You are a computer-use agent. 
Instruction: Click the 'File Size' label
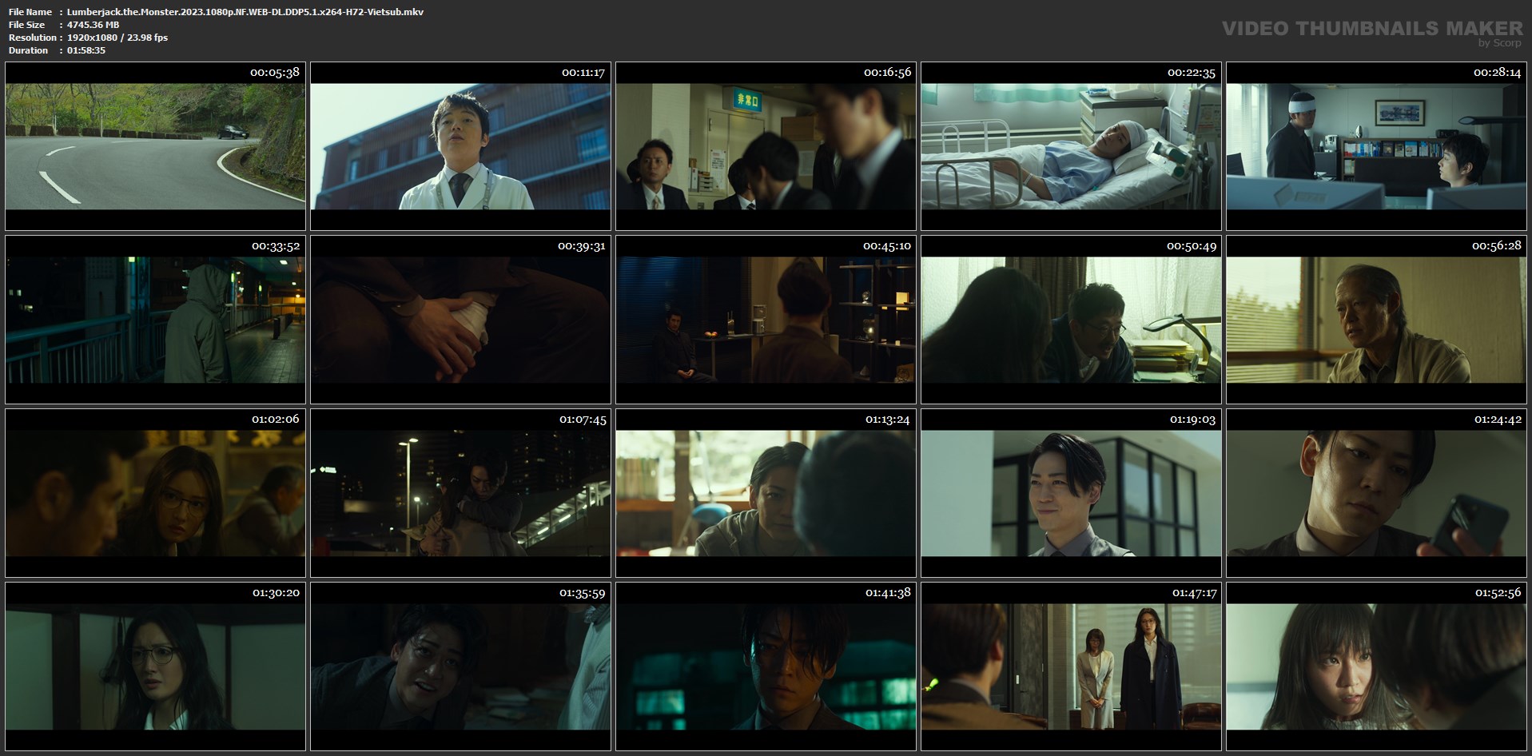tap(27, 25)
